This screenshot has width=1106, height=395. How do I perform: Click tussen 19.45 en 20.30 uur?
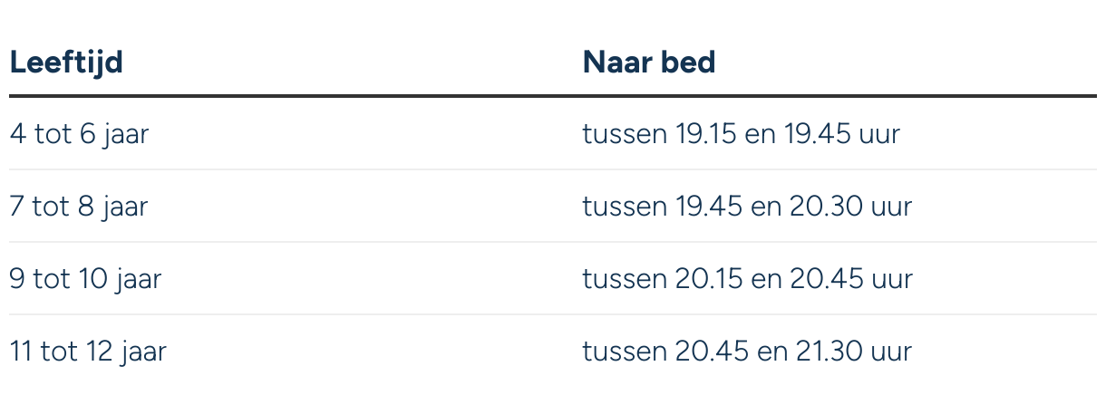pyautogui.click(x=746, y=207)
